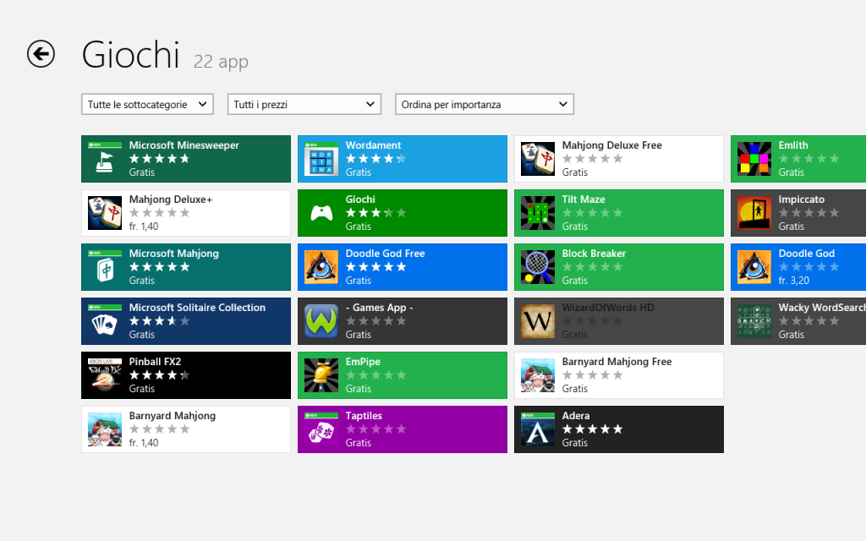Select the Taptiles app icon
This screenshot has width=866, height=541.
click(x=321, y=429)
